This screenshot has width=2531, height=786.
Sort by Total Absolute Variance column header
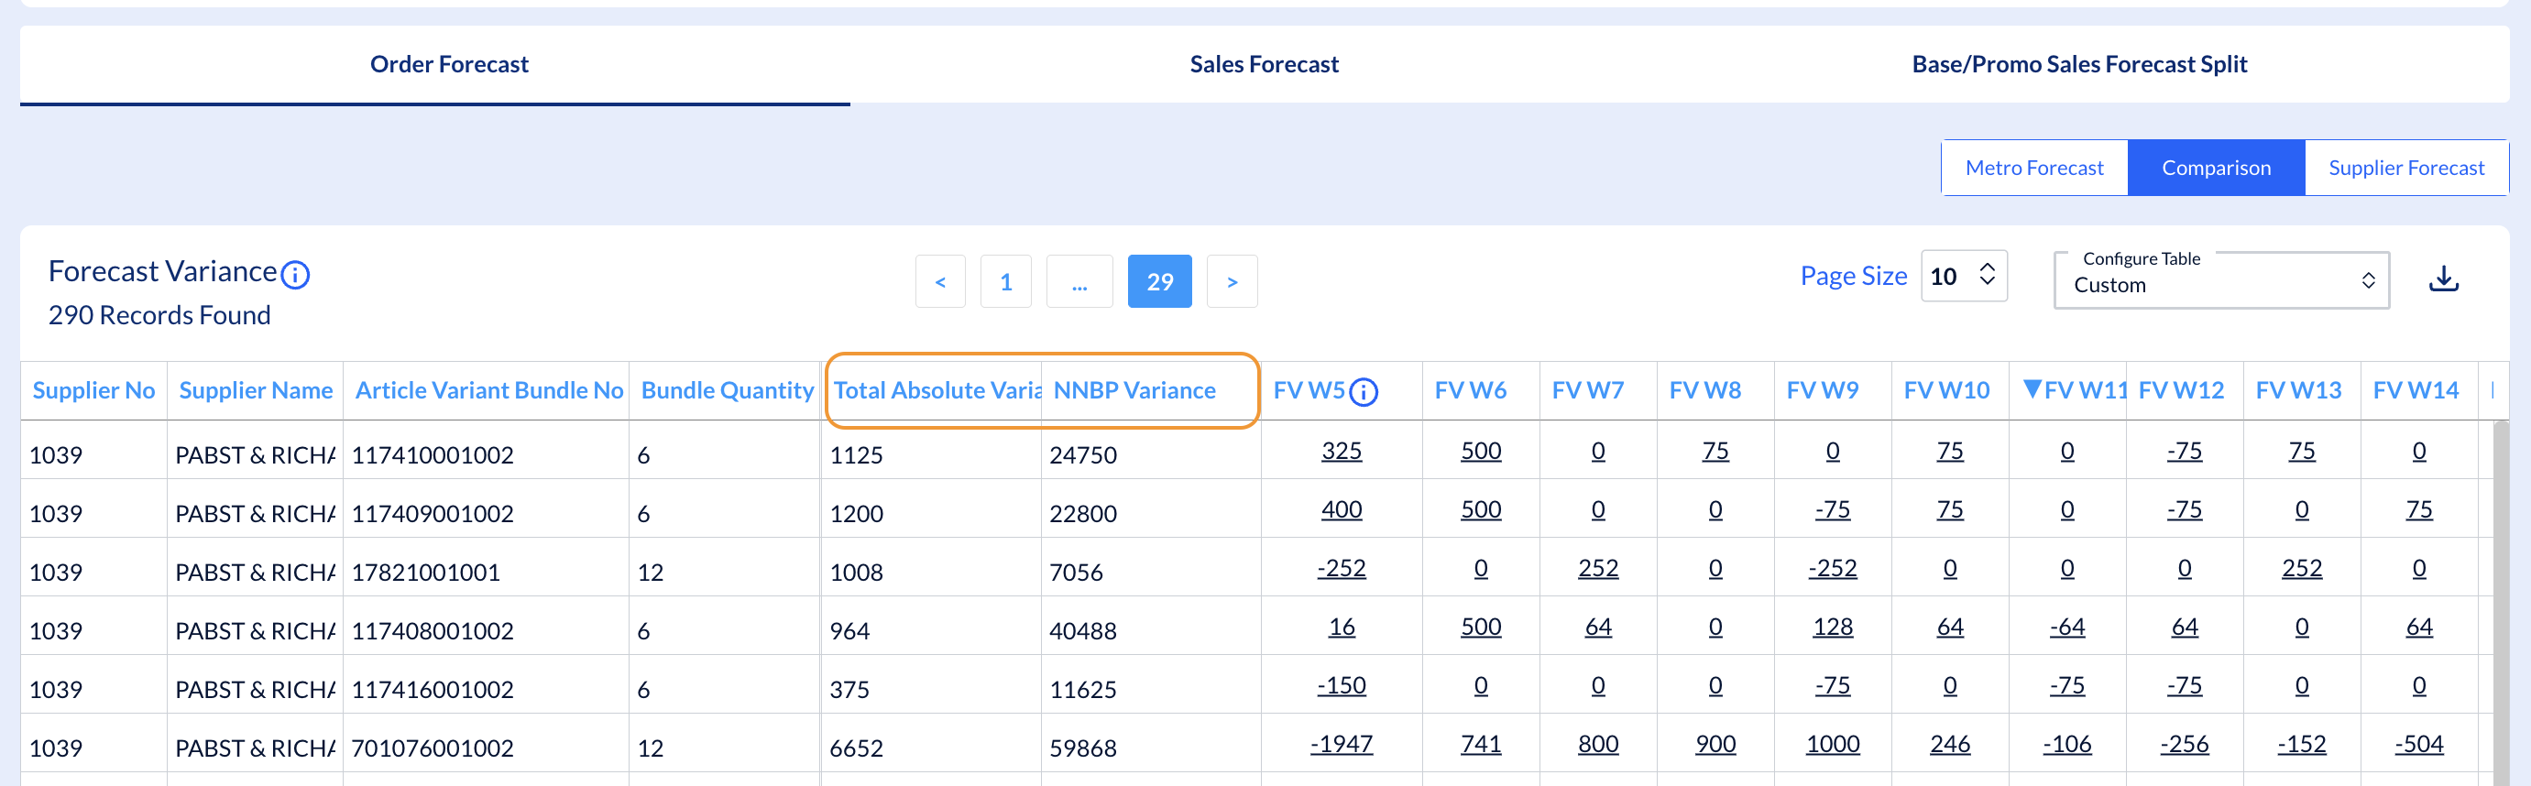pyautogui.click(x=937, y=390)
